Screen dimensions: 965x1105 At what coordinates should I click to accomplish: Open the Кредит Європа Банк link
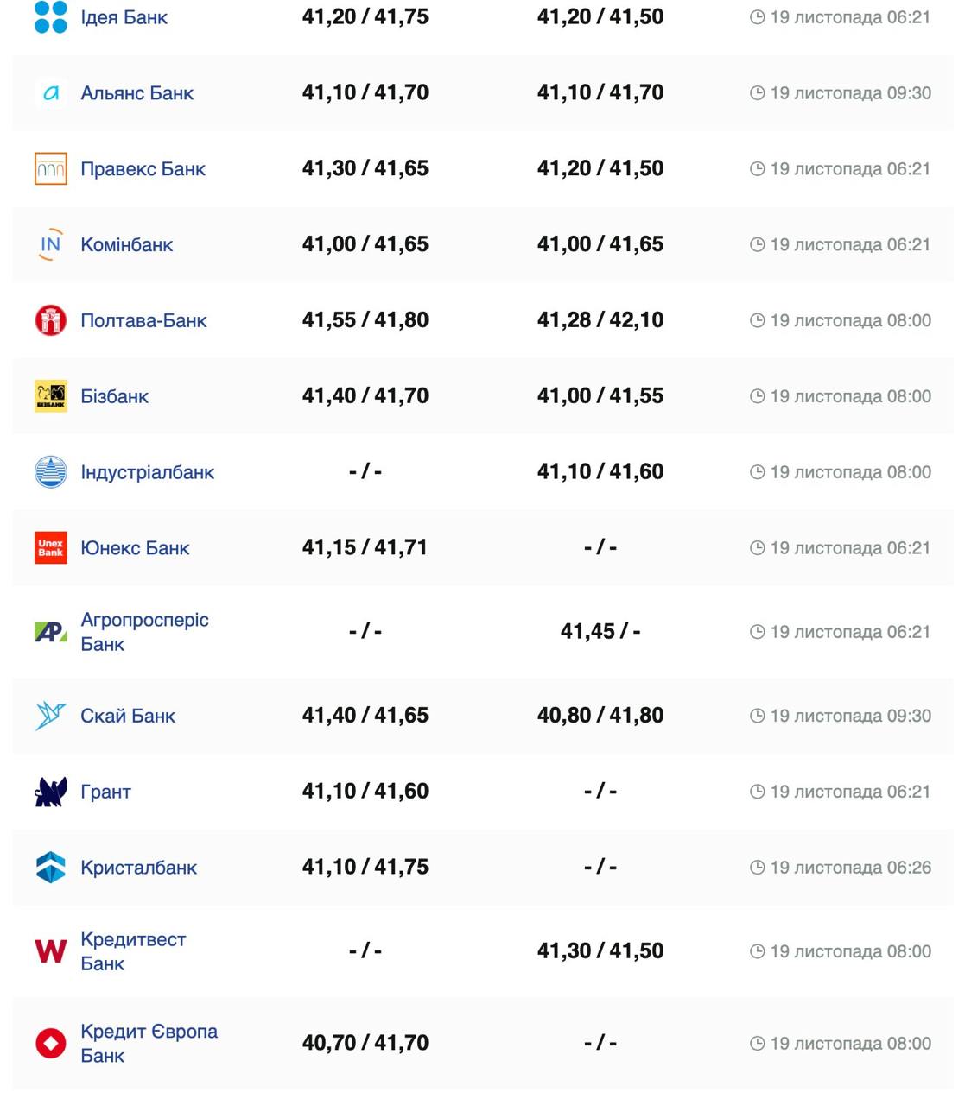click(x=149, y=1043)
